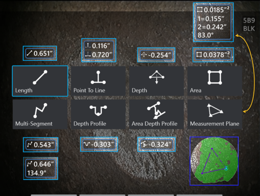The height and width of the screenshot is (196, 260).
Task: Select the Area Depth Profile tool
Action: (x=156, y=114)
